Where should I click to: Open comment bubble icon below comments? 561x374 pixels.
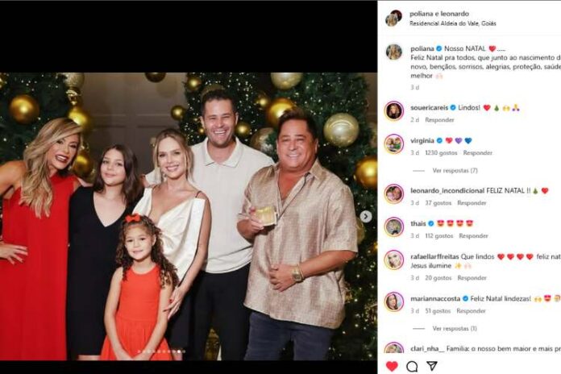pos(412,366)
